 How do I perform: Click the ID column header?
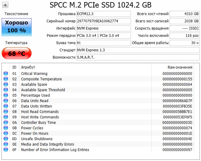click(x=15, y=67)
